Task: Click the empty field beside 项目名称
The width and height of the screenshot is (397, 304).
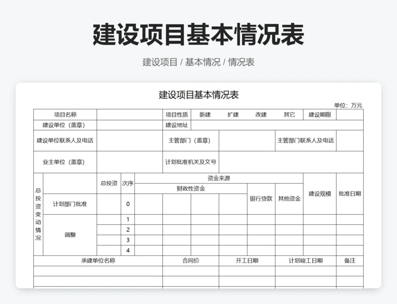Action: [130, 115]
